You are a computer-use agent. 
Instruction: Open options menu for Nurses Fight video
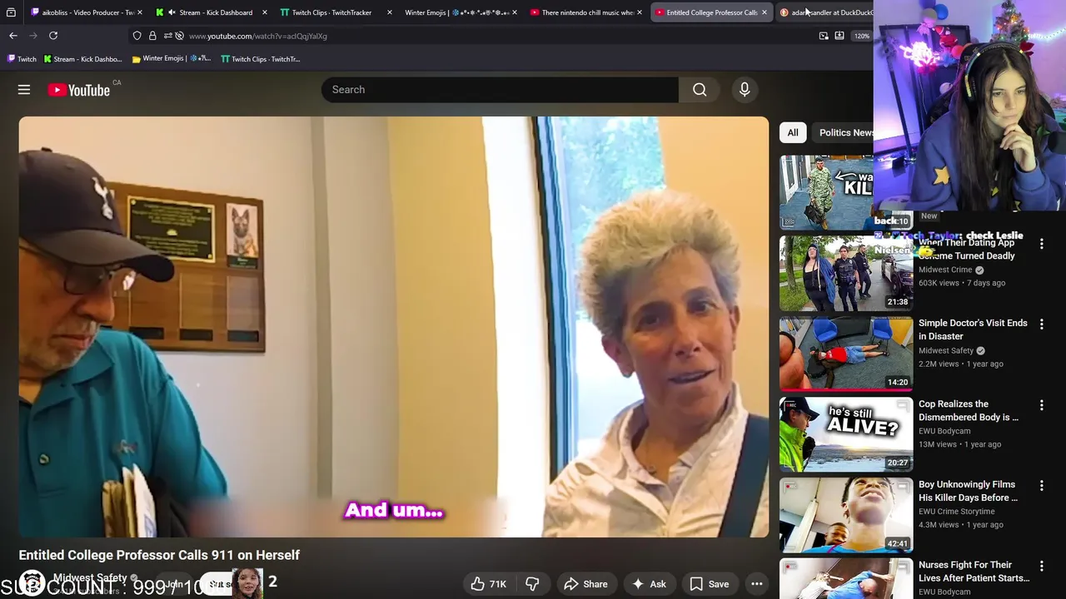1041,567
